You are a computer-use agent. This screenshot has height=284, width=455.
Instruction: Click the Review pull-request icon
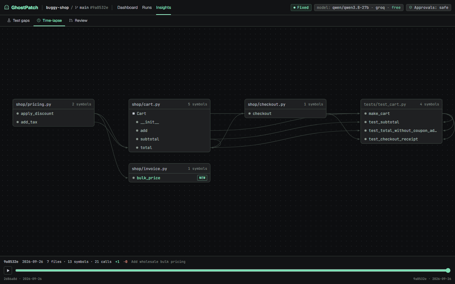71,21
